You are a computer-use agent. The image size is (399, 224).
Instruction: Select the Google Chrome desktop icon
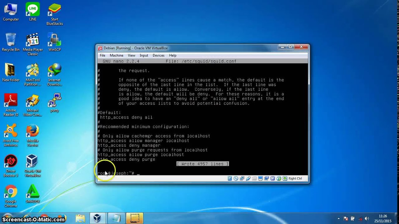pyautogui.click(x=11, y=196)
